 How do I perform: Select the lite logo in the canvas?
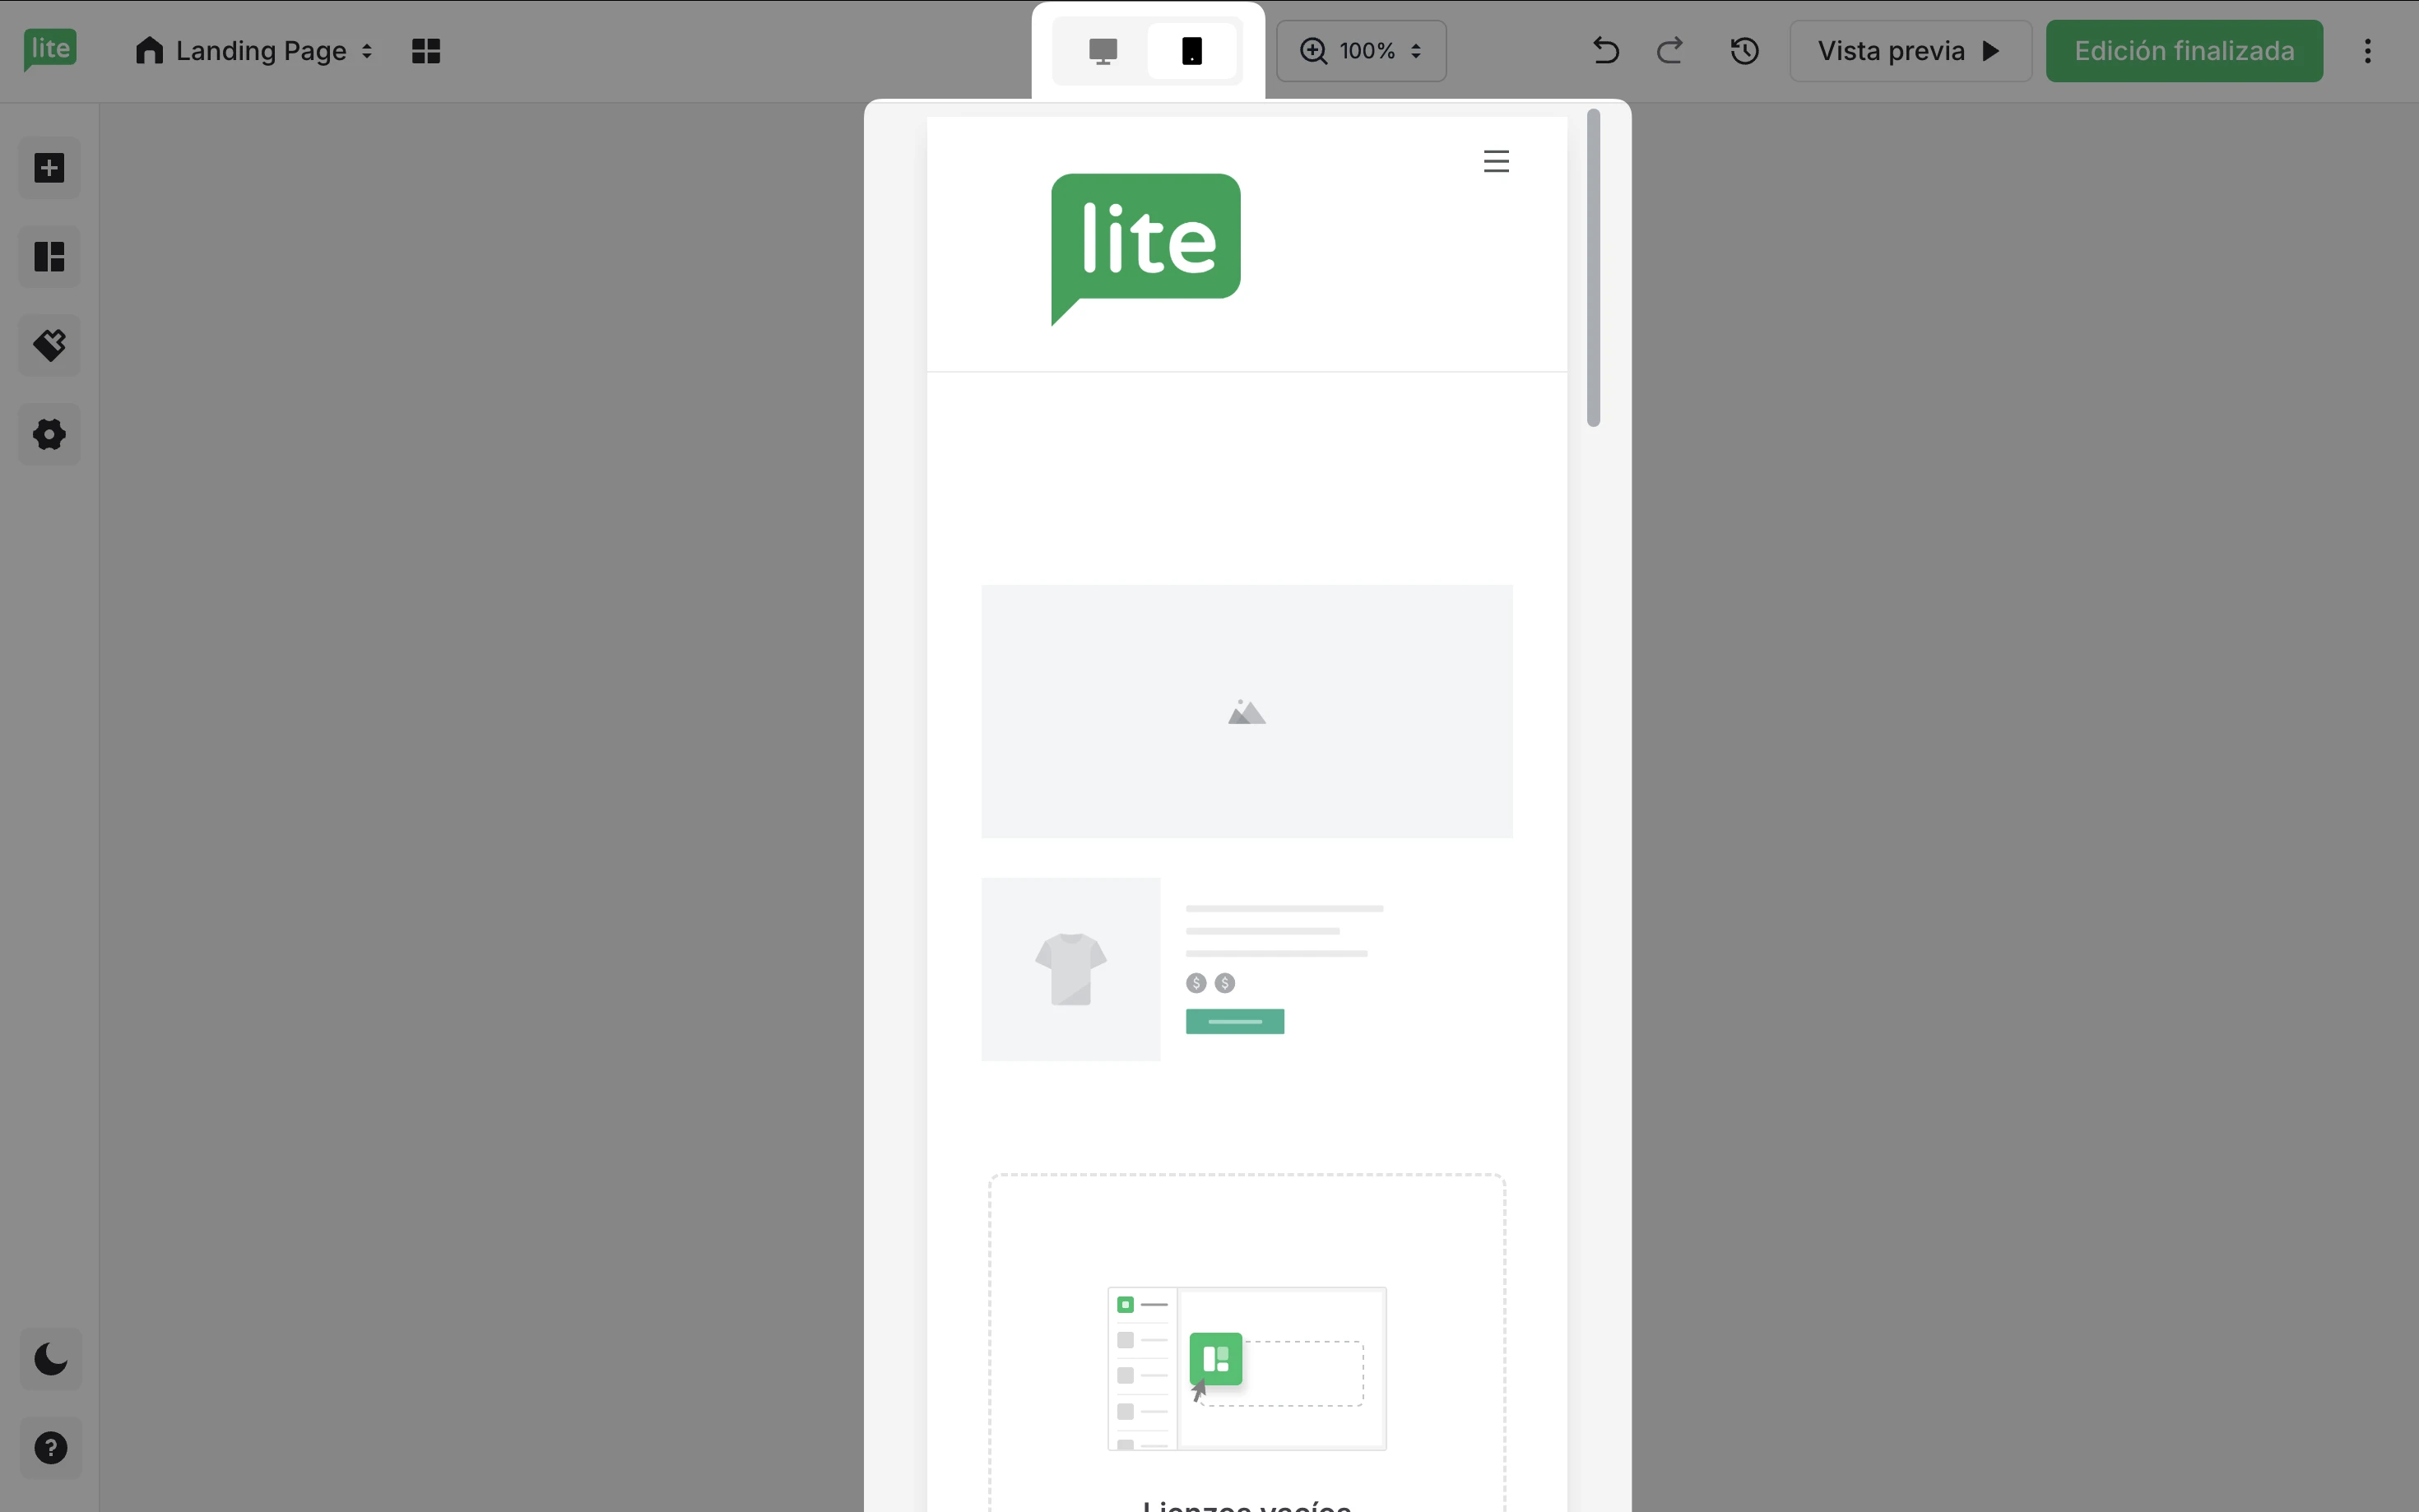[x=1146, y=249]
